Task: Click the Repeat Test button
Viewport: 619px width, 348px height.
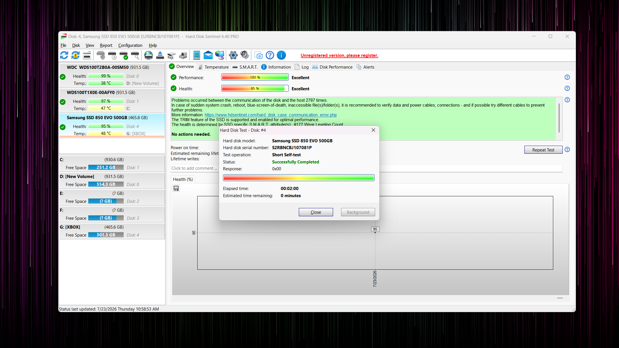Action: click(543, 150)
